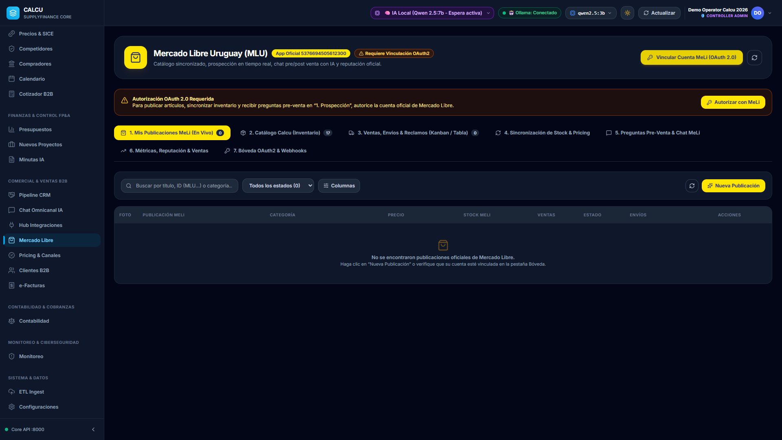The width and height of the screenshot is (782, 440).
Task: Open Chat Omnicanal IA
Action: click(52, 210)
